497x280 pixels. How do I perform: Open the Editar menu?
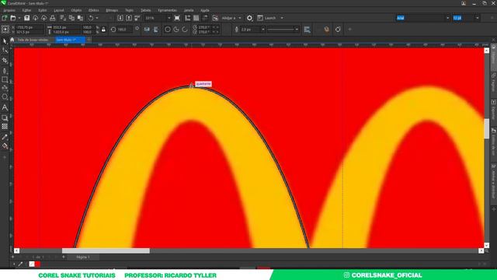(26, 10)
